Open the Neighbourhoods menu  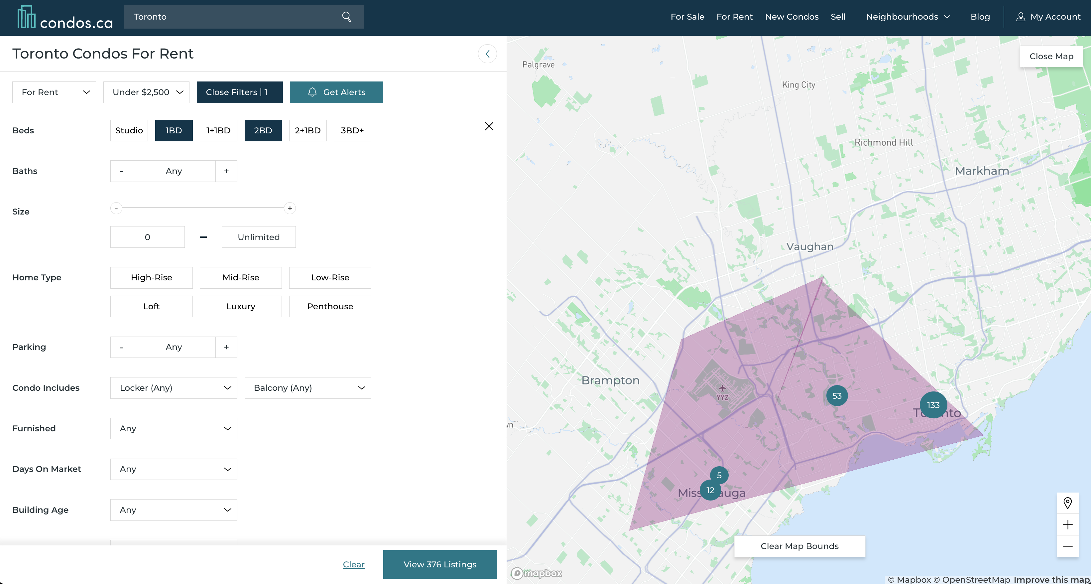pyautogui.click(x=908, y=17)
